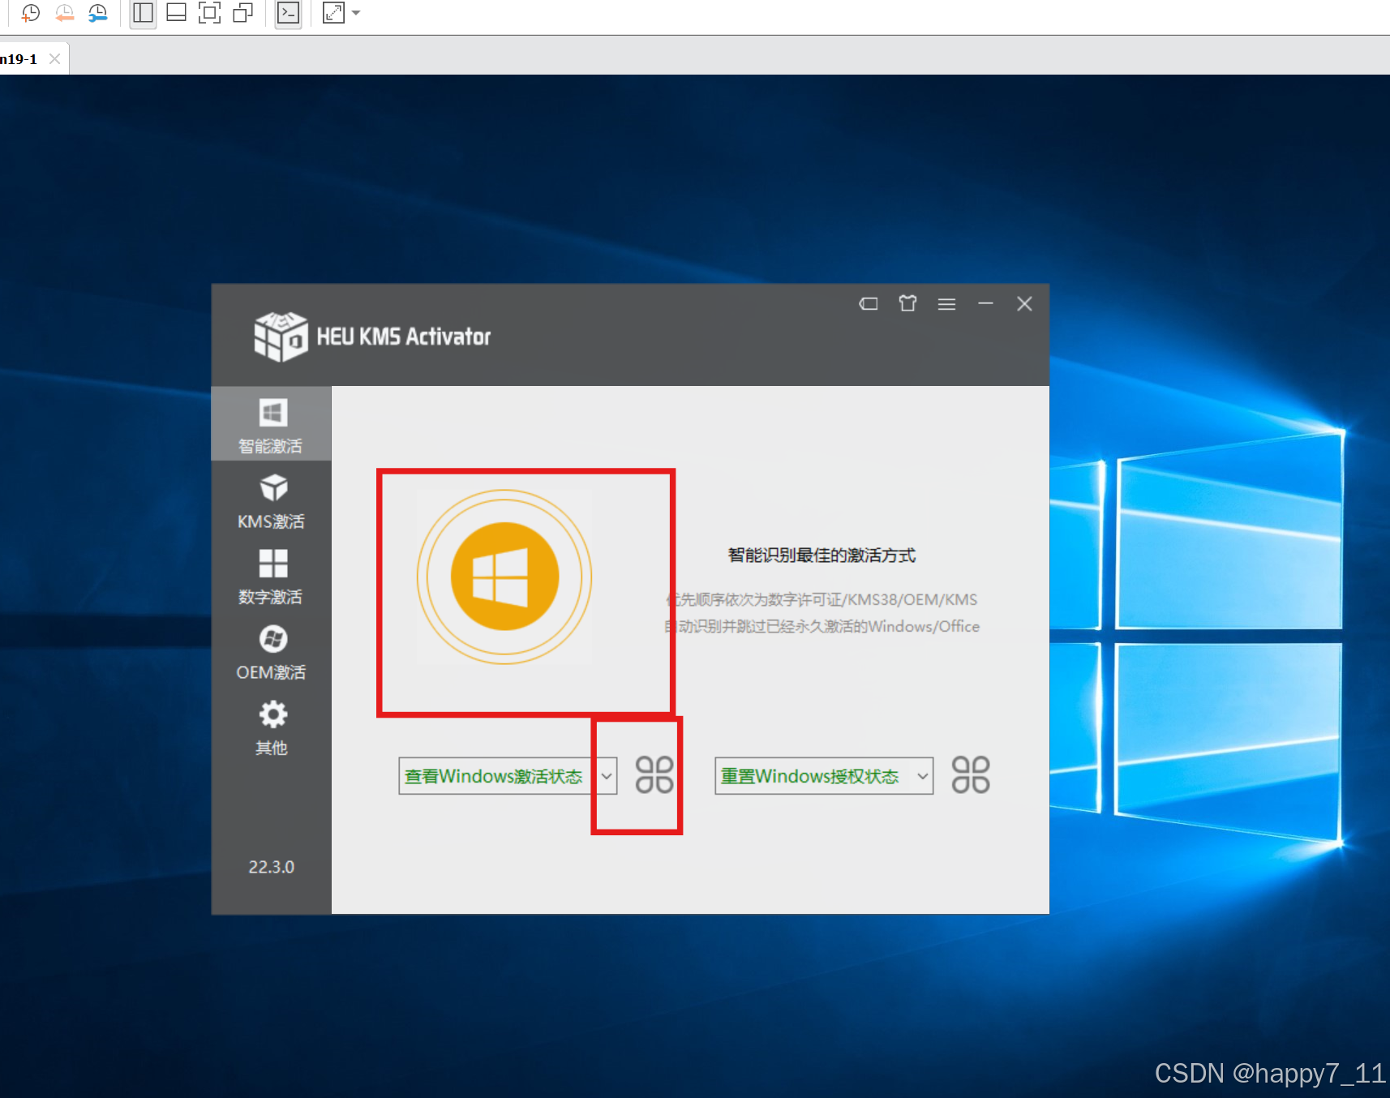
Task: Open the console view toolbar icon
Action: (x=288, y=13)
